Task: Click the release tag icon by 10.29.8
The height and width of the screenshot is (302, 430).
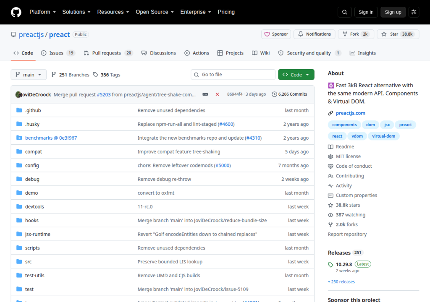Action: point(330,264)
